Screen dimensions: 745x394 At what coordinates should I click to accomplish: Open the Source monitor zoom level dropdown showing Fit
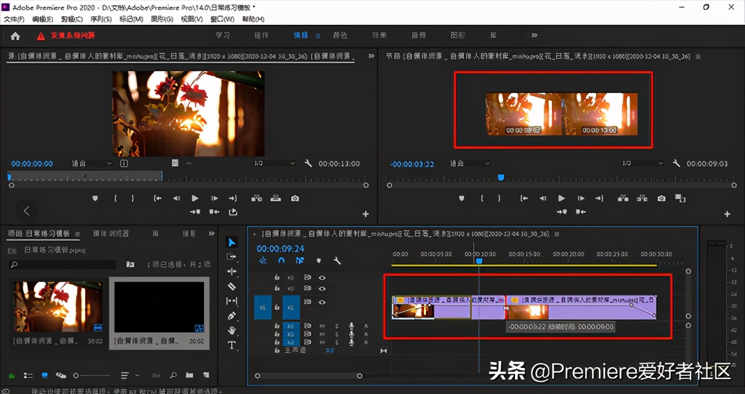click(x=90, y=163)
